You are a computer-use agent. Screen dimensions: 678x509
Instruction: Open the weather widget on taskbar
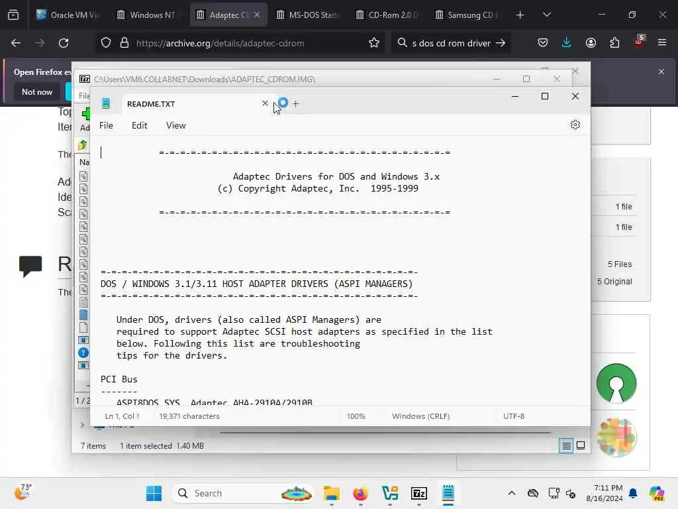[23, 492]
